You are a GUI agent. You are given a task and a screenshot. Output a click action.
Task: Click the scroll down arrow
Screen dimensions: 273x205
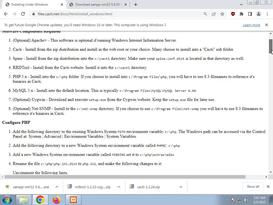(271, 172)
